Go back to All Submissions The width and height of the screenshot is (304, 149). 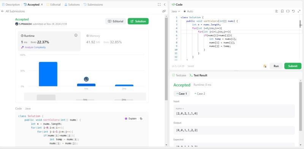coord(13,11)
